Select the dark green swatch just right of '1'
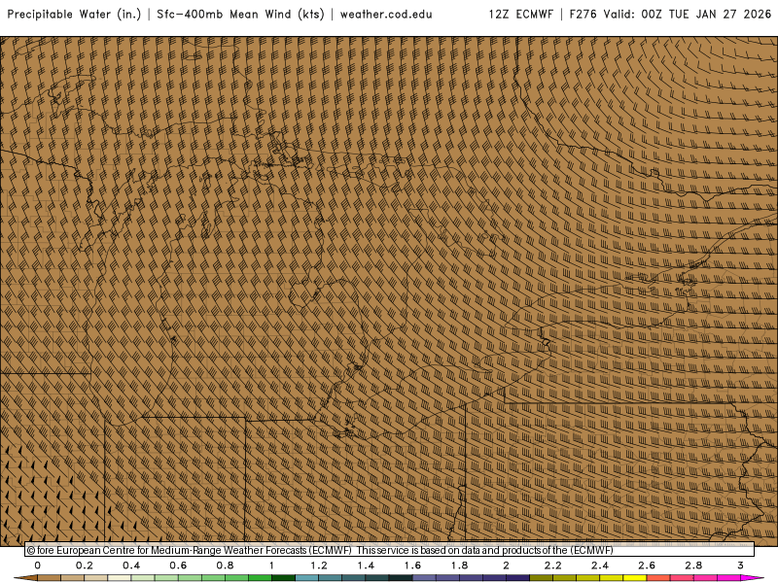Viewport: 778px width, 583px height. point(283,578)
